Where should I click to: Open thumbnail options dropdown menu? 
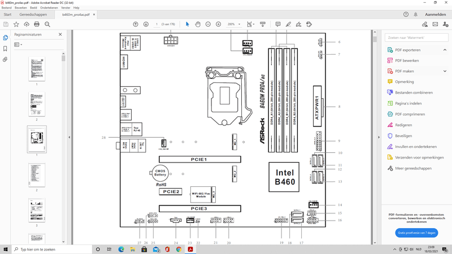(18, 45)
